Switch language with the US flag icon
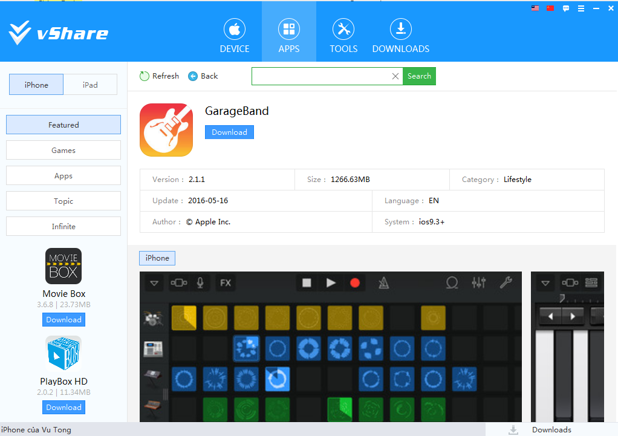Screen dimensions: 618x436 click(x=535, y=8)
